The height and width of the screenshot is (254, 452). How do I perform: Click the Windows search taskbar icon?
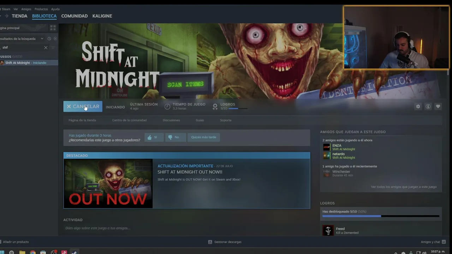coord(12,252)
